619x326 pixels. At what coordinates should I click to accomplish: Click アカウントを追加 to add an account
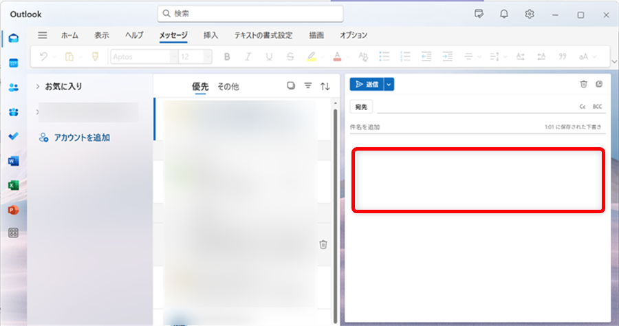pos(81,138)
